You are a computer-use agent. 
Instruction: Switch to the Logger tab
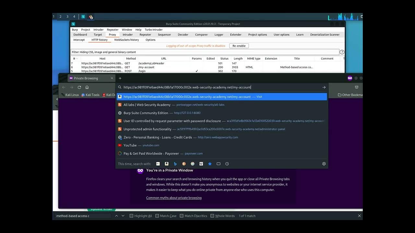coord(219,35)
